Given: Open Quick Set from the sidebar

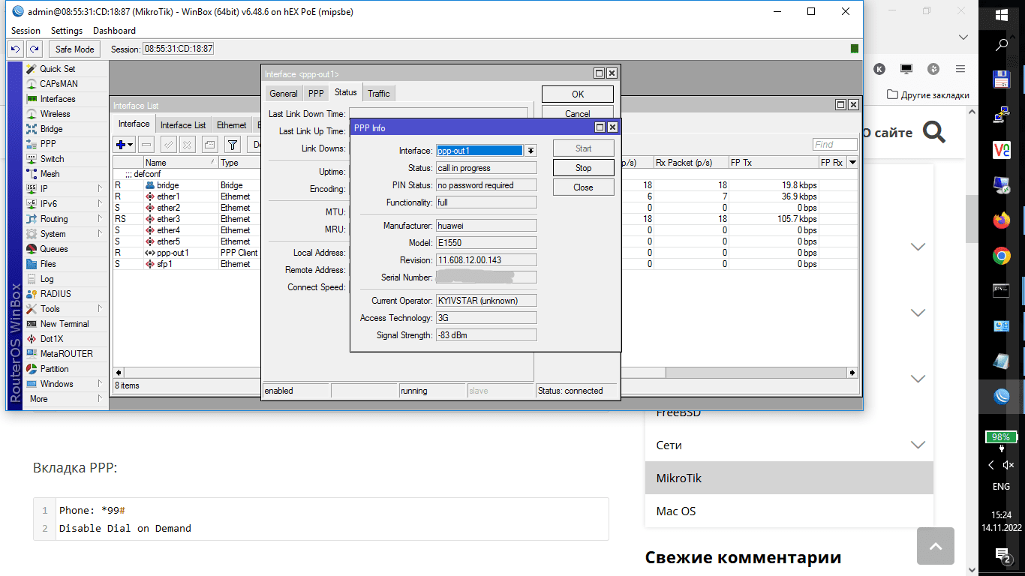Looking at the screenshot, I should coord(57,69).
